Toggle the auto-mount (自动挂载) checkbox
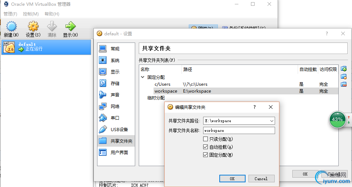The width and height of the screenshot is (352, 187). [x=205, y=147]
